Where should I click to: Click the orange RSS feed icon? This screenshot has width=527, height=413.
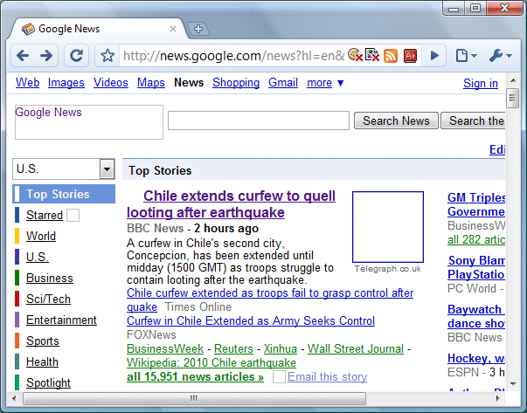click(x=391, y=56)
